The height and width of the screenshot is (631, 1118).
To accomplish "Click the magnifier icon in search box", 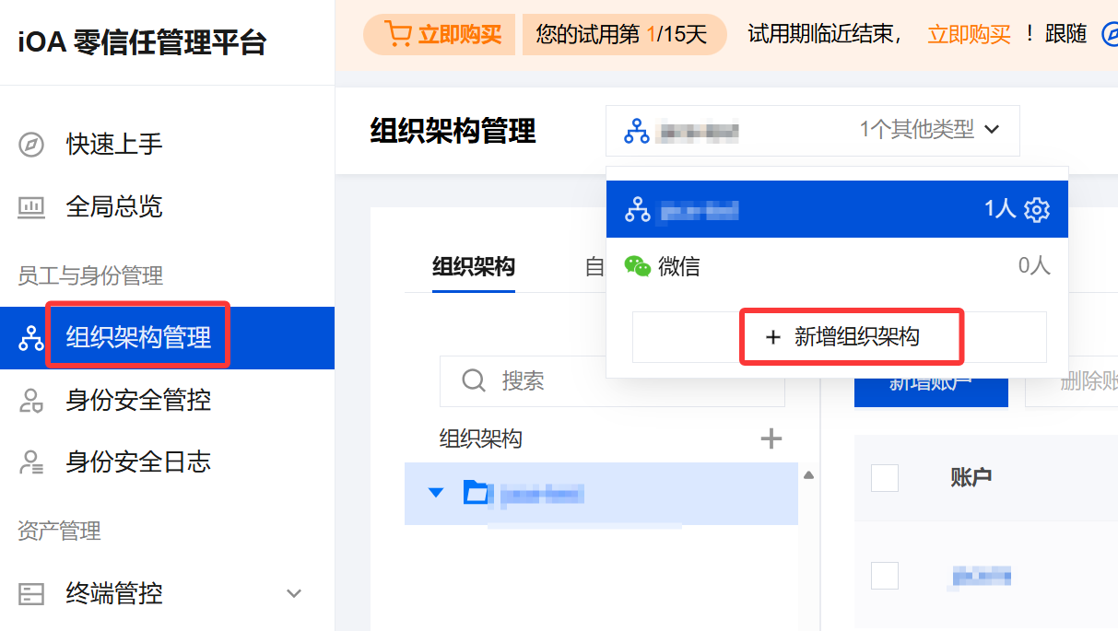I will coord(473,380).
